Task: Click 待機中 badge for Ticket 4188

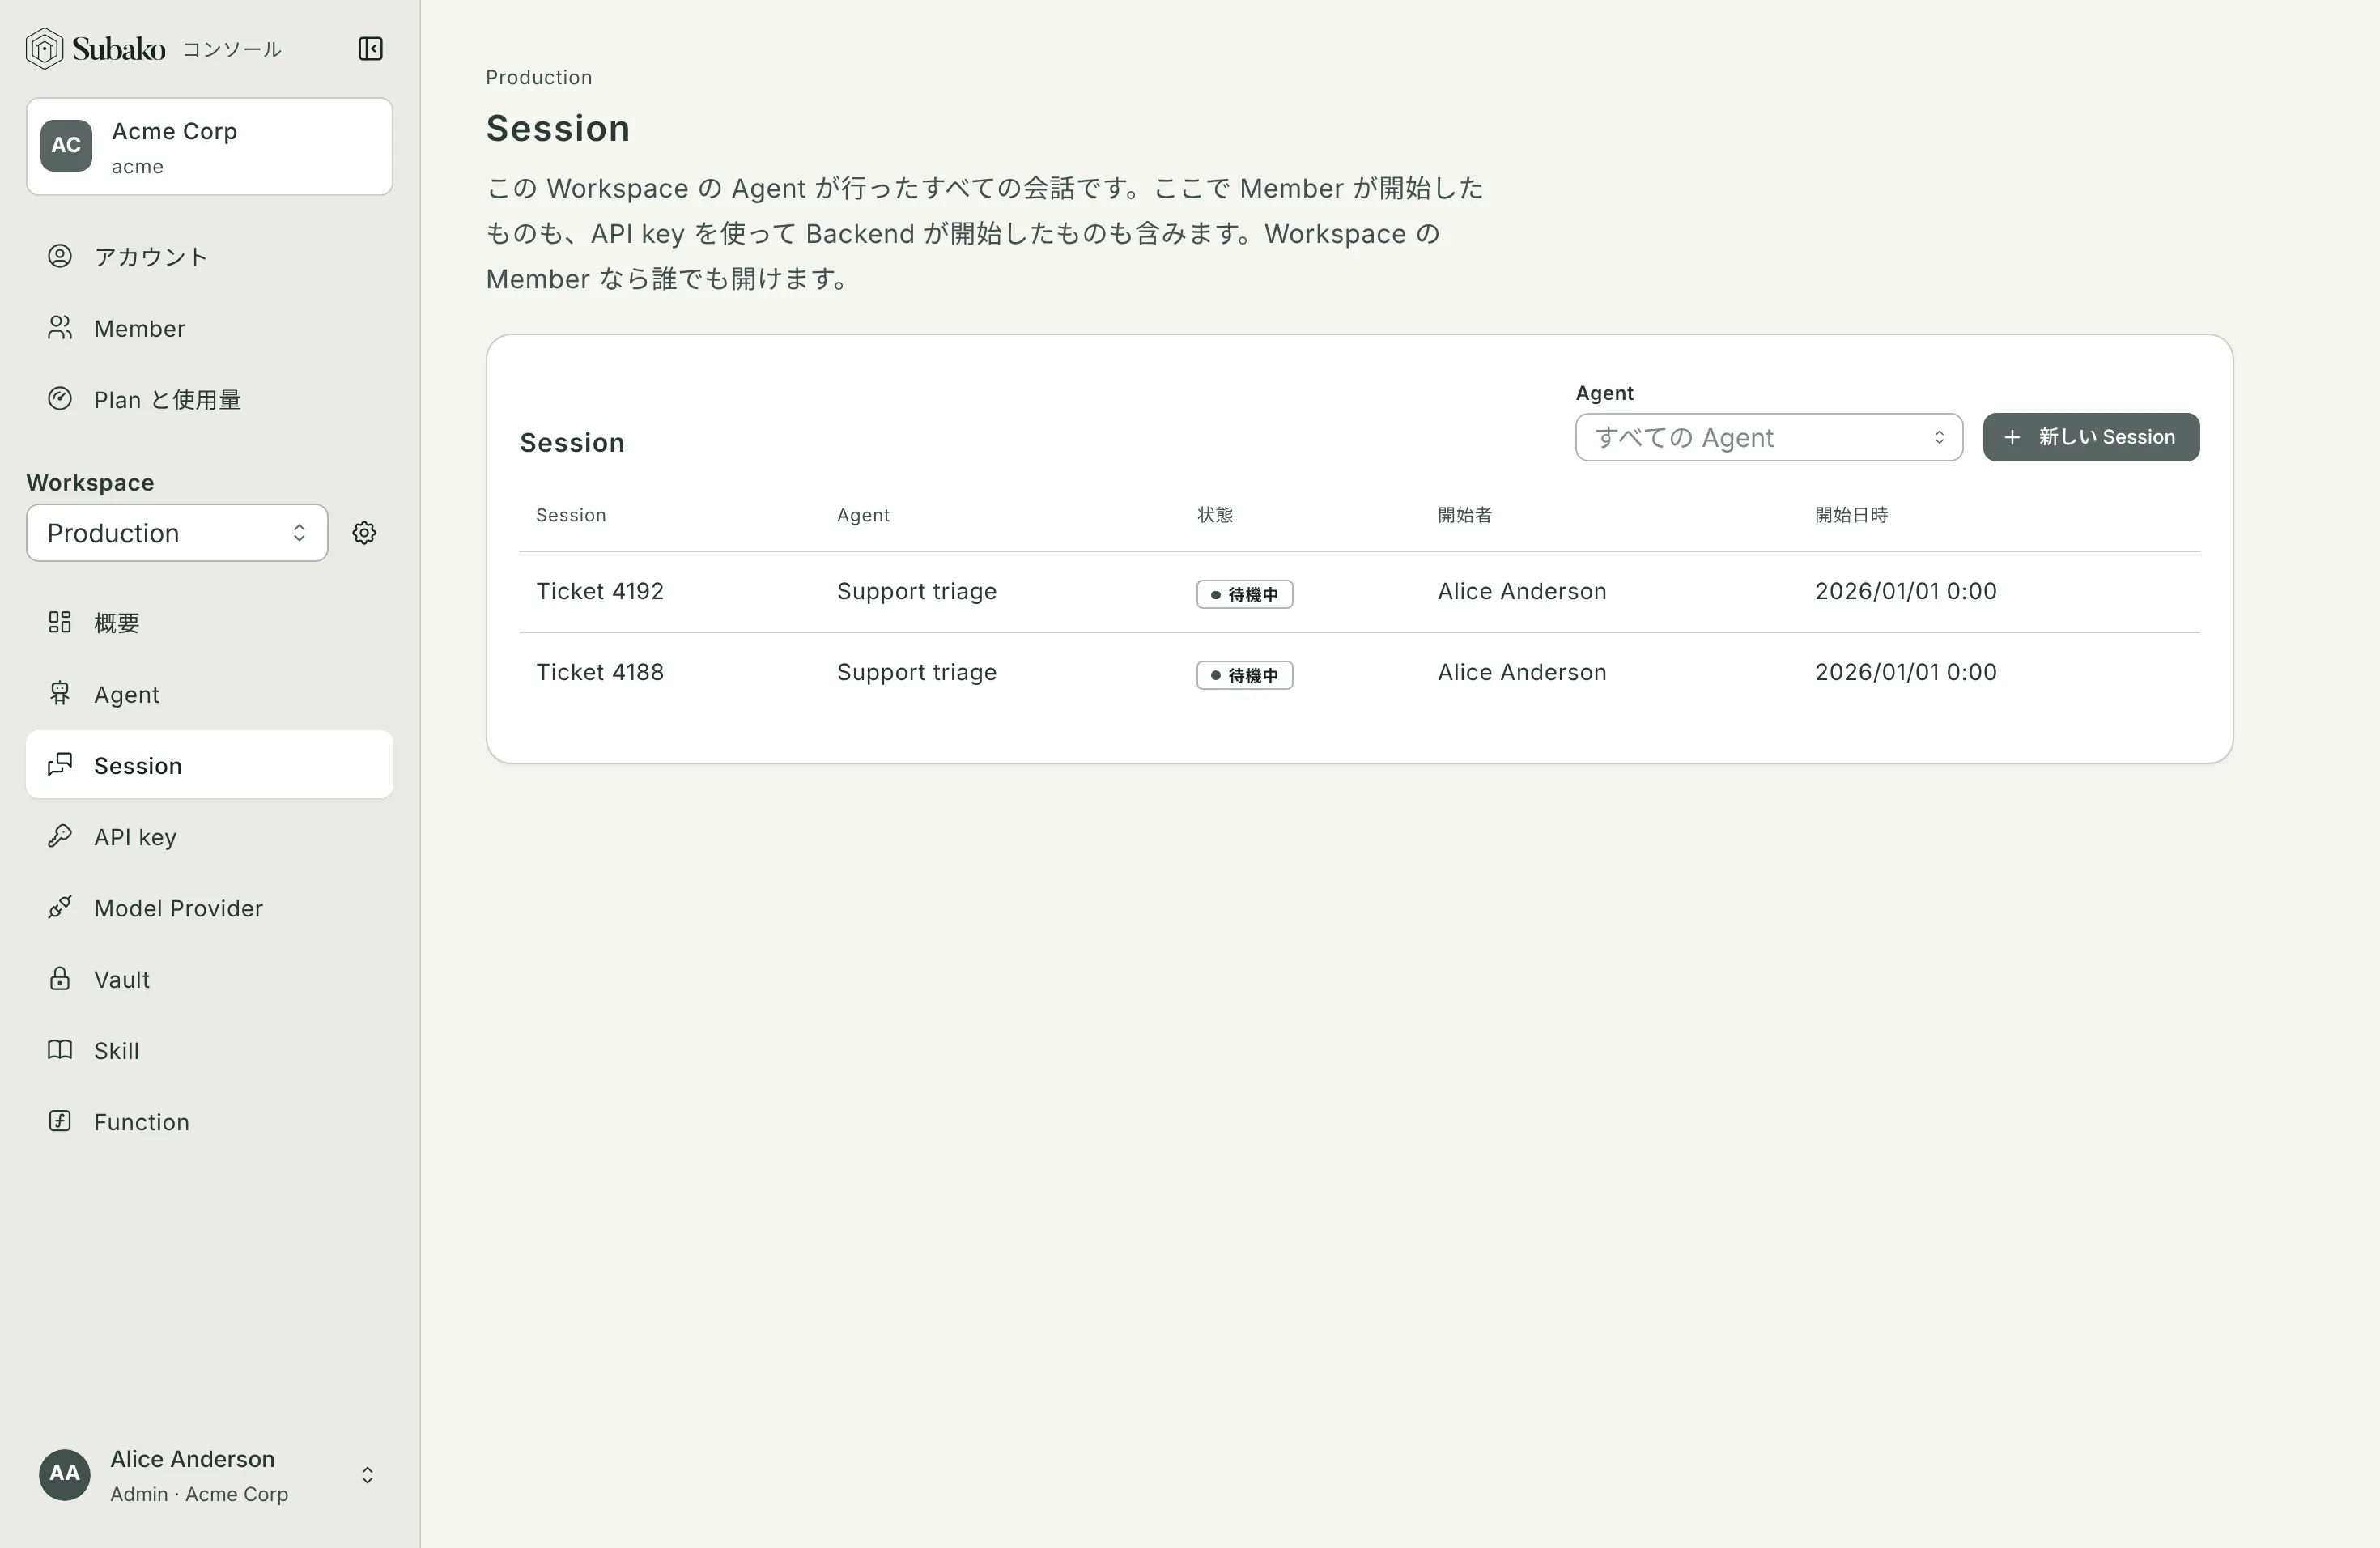Action: tap(1244, 675)
